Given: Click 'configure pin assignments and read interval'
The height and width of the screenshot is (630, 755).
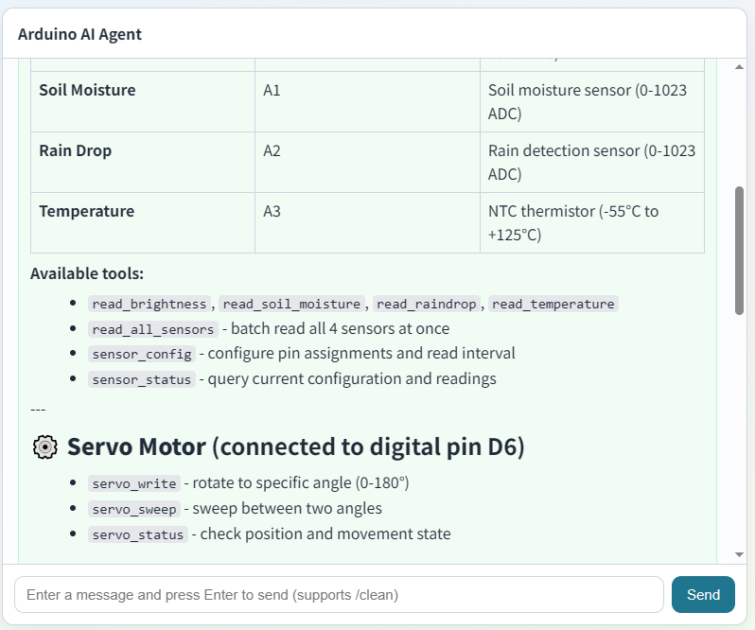Looking at the screenshot, I should (361, 353).
